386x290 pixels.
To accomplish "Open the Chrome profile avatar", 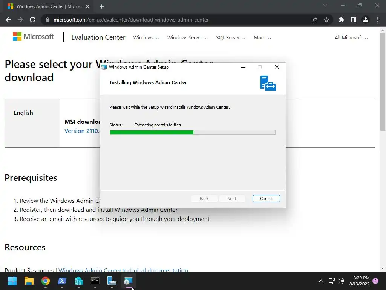I will [x=366, y=20].
